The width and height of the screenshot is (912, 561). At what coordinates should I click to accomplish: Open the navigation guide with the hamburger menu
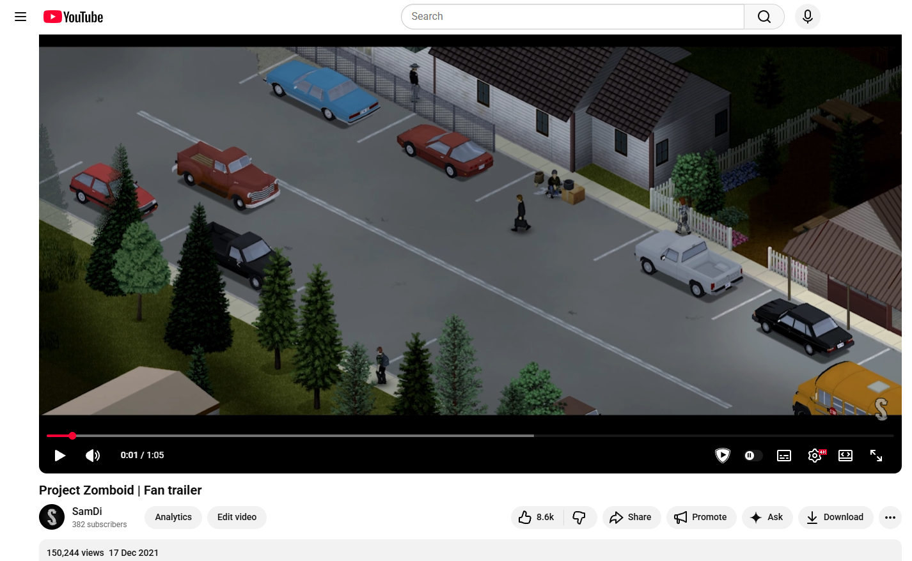pos(20,17)
